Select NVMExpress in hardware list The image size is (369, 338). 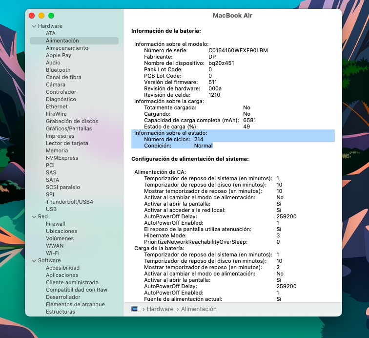[x=62, y=158]
